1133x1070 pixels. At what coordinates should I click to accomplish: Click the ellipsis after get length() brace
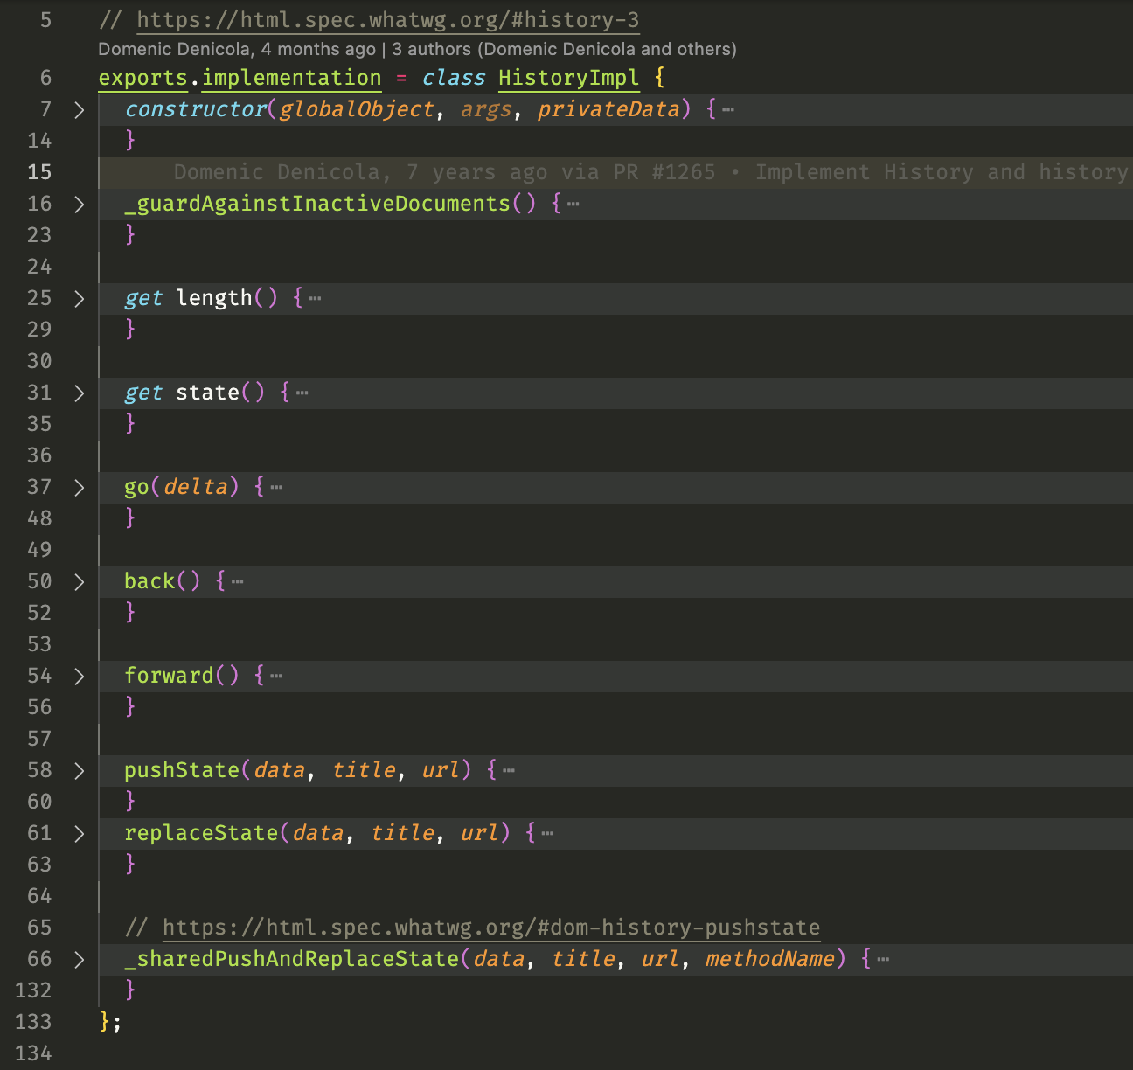click(x=316, y=298)
